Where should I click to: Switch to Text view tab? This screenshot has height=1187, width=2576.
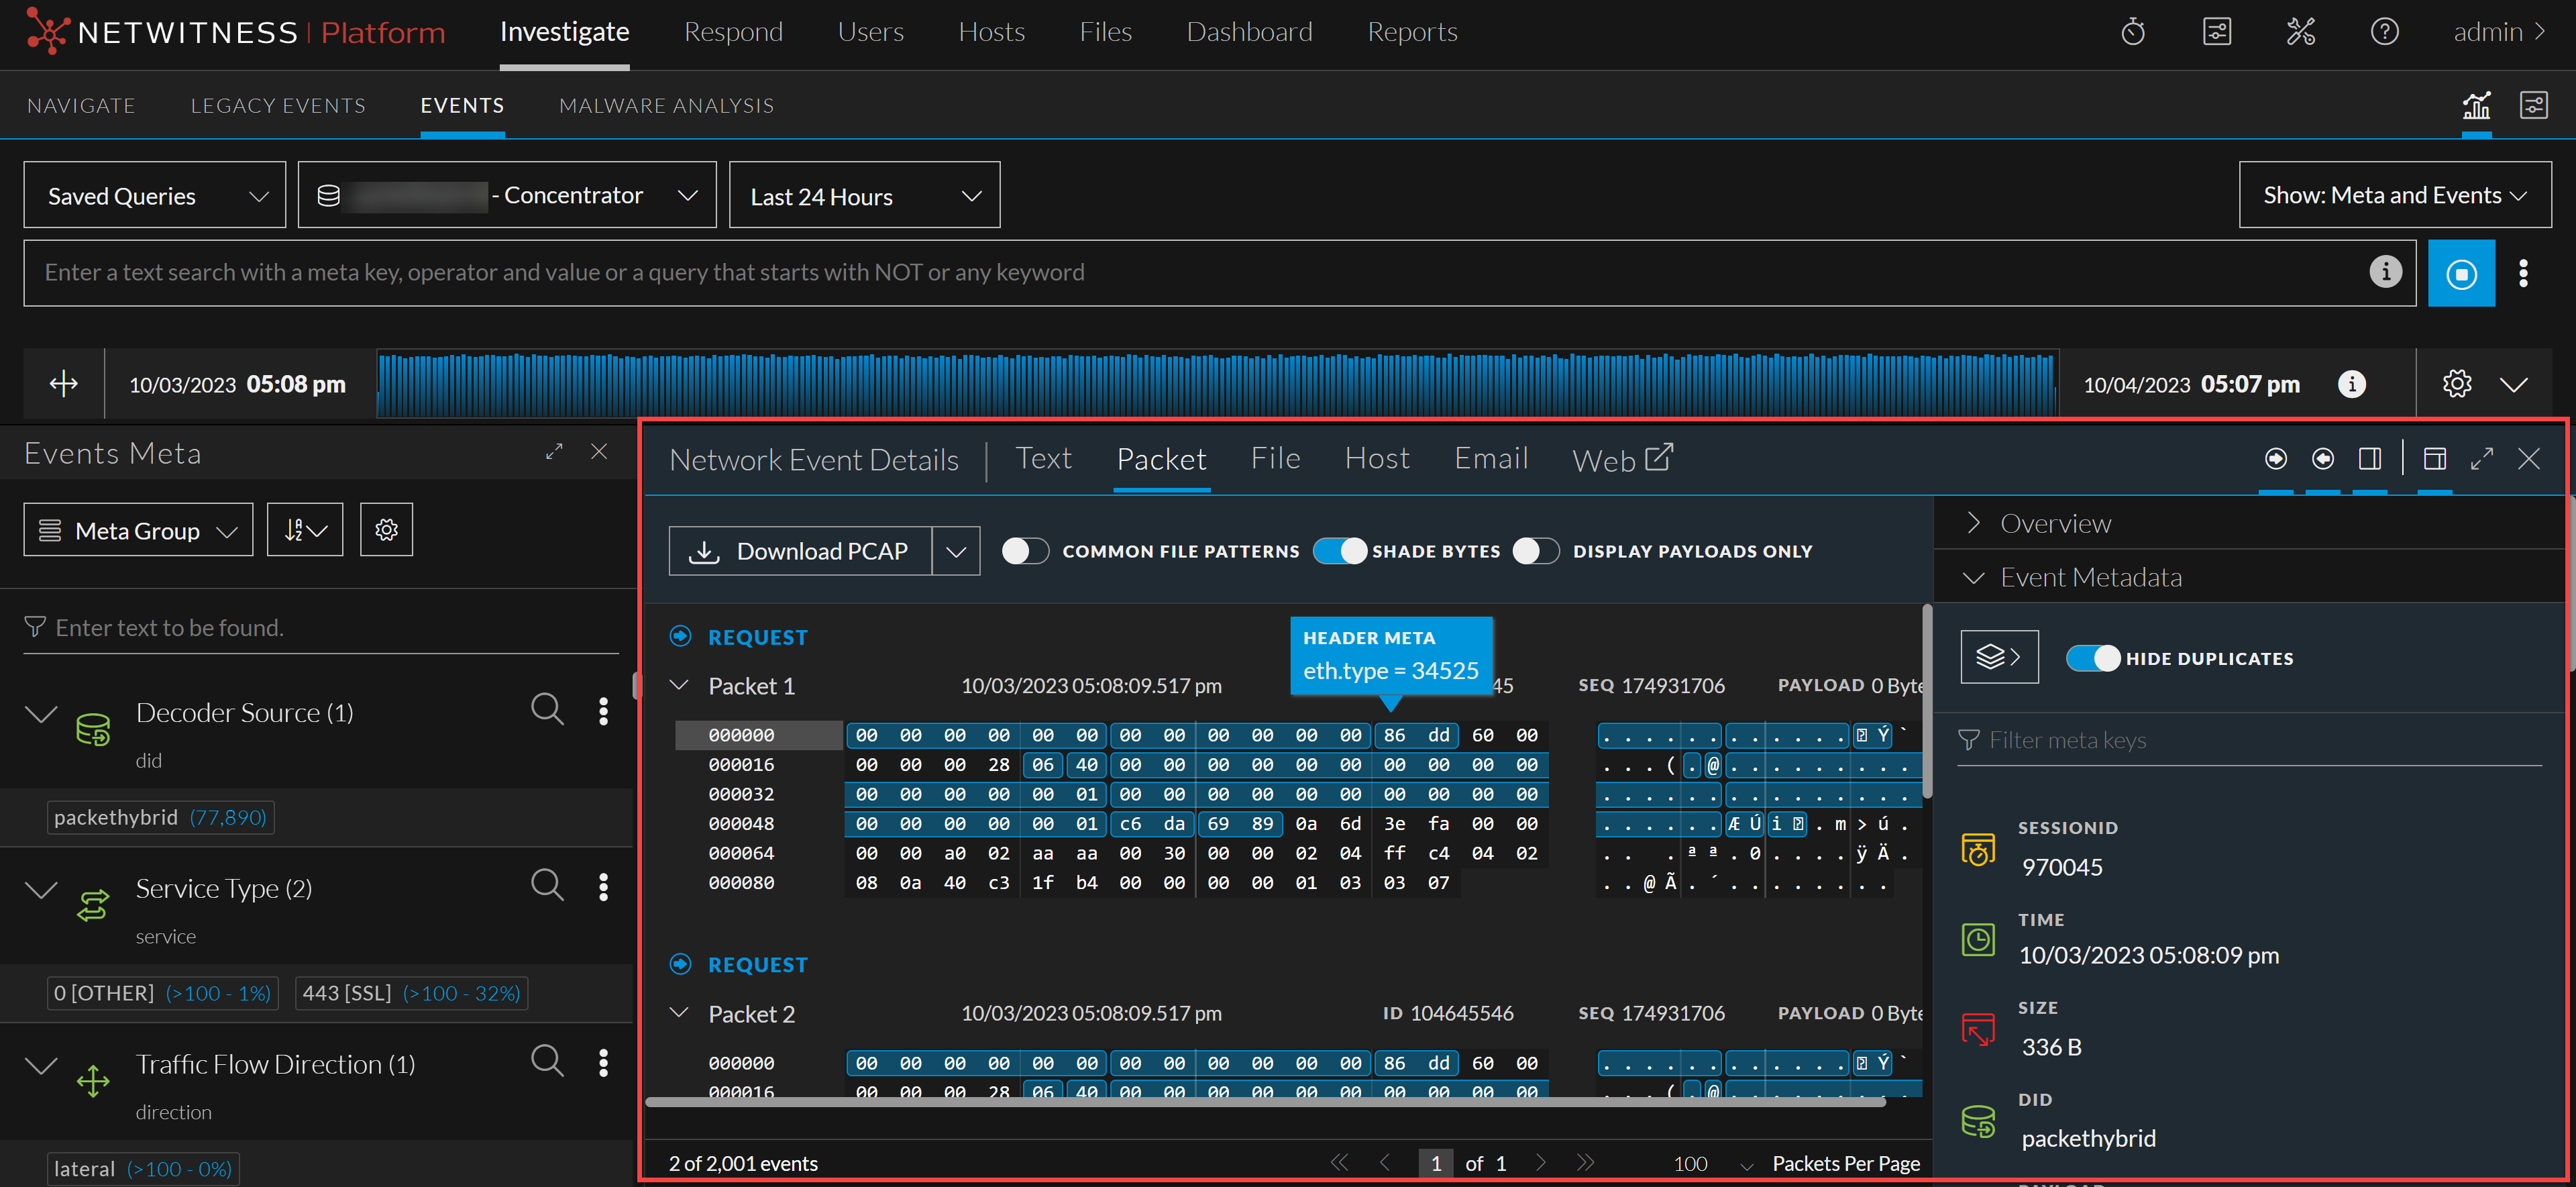(x=1043, y=458)
